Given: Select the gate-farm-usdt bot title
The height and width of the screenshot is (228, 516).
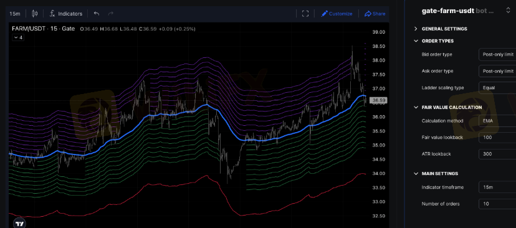Looking at the screenshot, I should pyautogui.click(x=448, y=11).
